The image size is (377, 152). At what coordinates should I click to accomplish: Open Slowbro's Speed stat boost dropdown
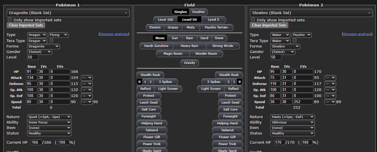pyautogui.click(x=330, y=102)
